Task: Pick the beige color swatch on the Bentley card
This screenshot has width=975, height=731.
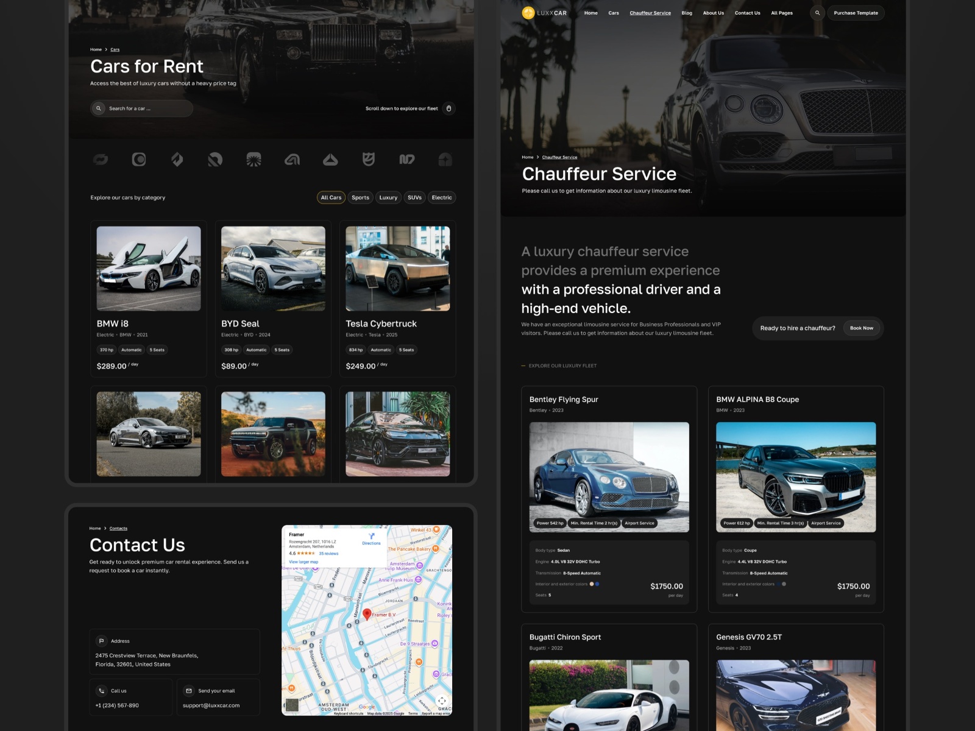Action: [592, 584]
